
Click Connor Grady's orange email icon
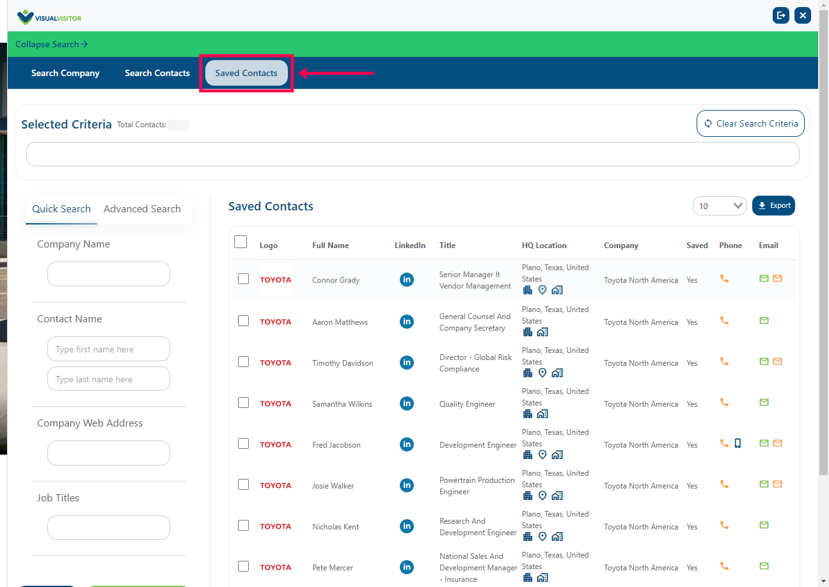(x=777, y=279)
